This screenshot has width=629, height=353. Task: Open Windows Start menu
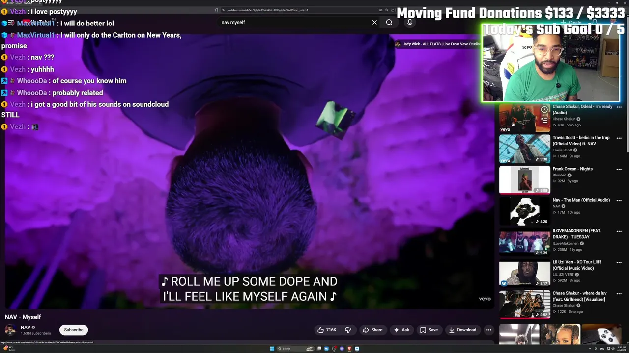[272, 349]
